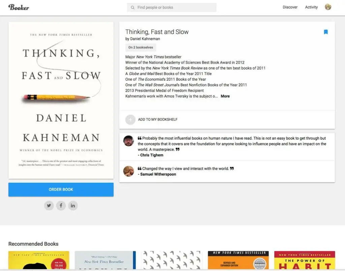
Task: Click the On 2 bookshelves badge
Action: (140, 47)
